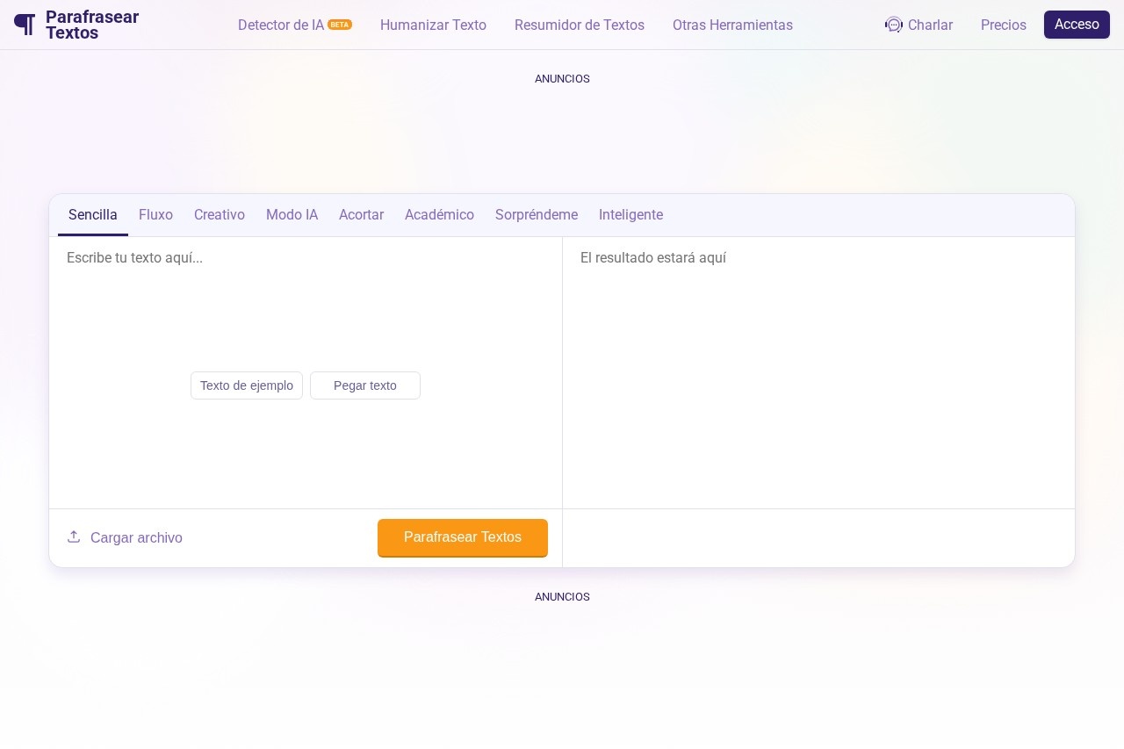This screenshot has height=749, width=1124.
Task: Click the Texto de ejemplo button
Action: (247, 385)
